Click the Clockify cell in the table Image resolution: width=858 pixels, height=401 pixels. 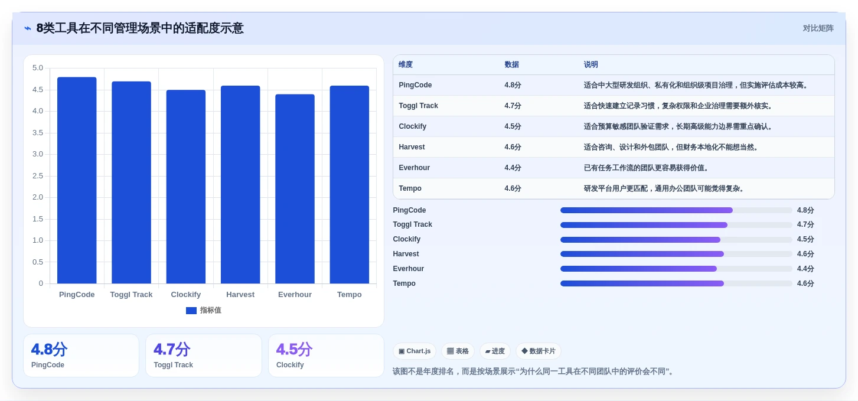(412, 126)
